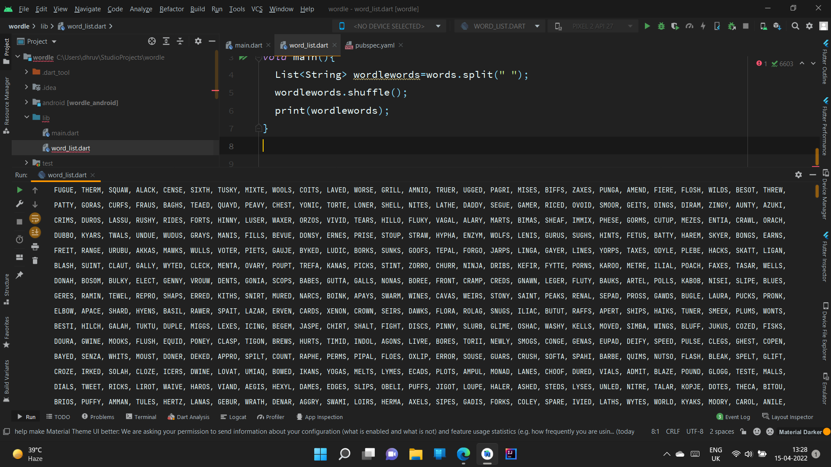Collapse the lib folder

click(26, 118)
